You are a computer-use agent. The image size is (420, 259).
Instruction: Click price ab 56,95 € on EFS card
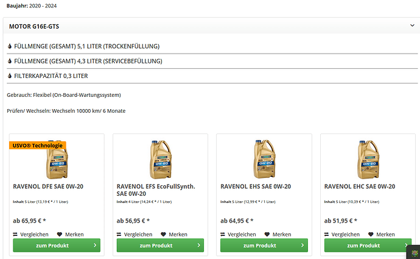(133, 221)
